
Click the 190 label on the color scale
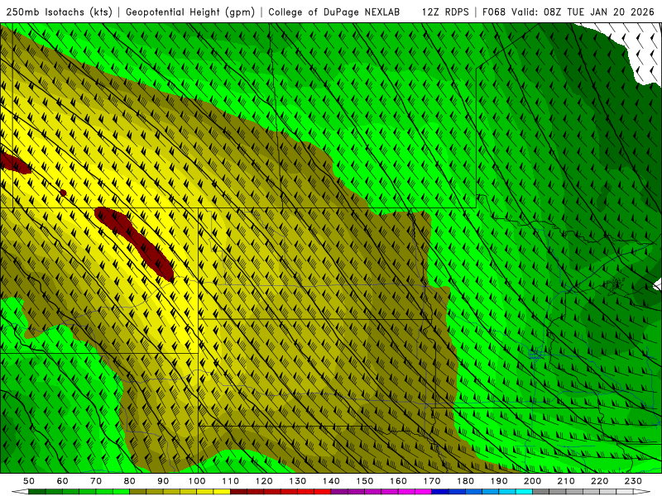pyautogui.click(x=499, y=481)
